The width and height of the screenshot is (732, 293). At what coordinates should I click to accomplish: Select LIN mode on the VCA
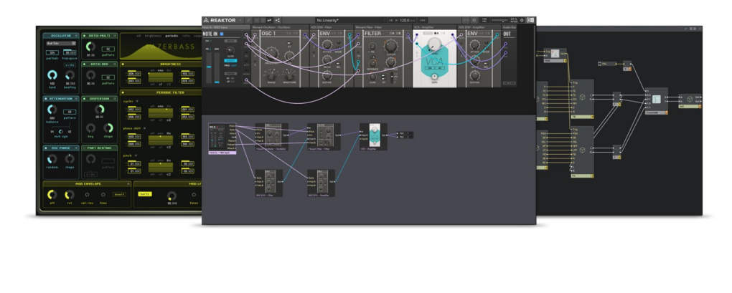click(428, 67)
